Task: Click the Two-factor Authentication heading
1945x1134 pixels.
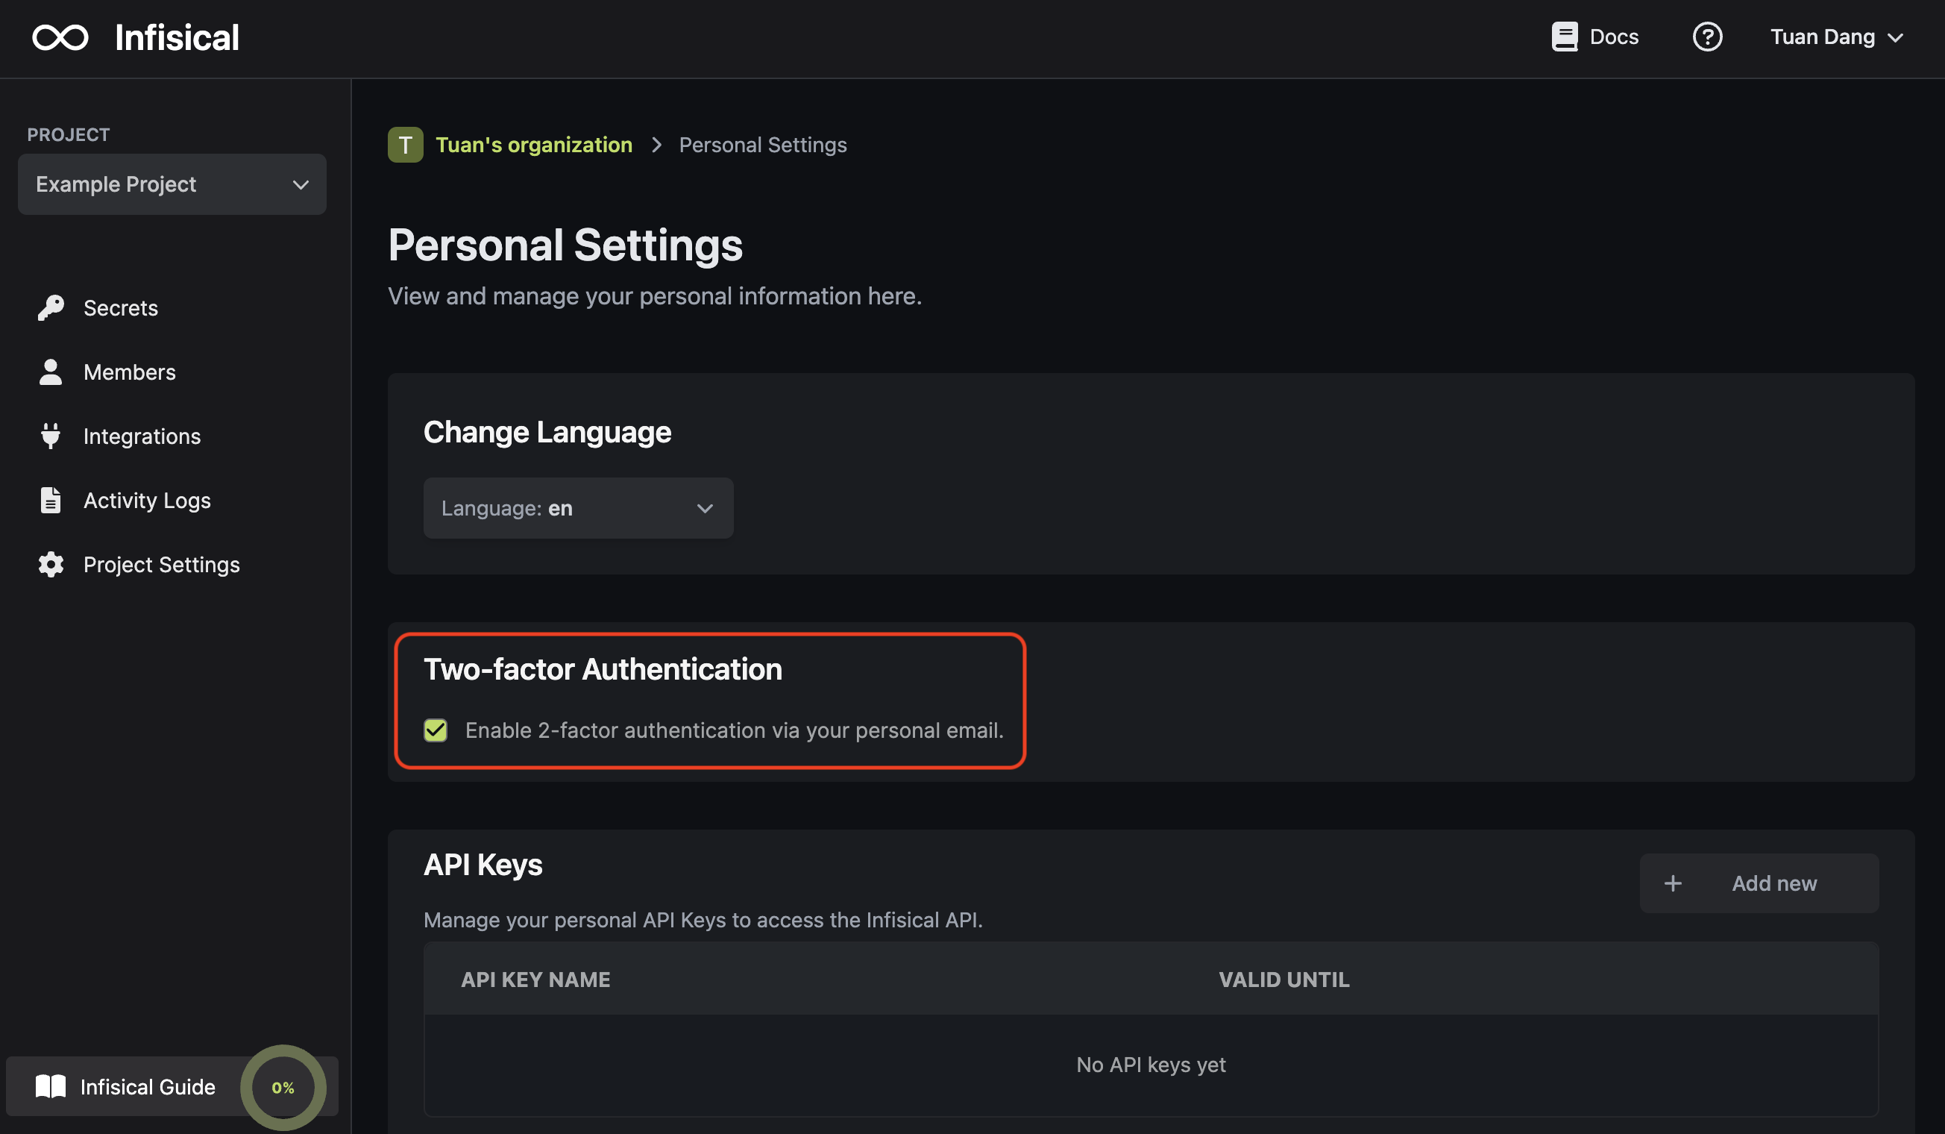Action: 603,668
